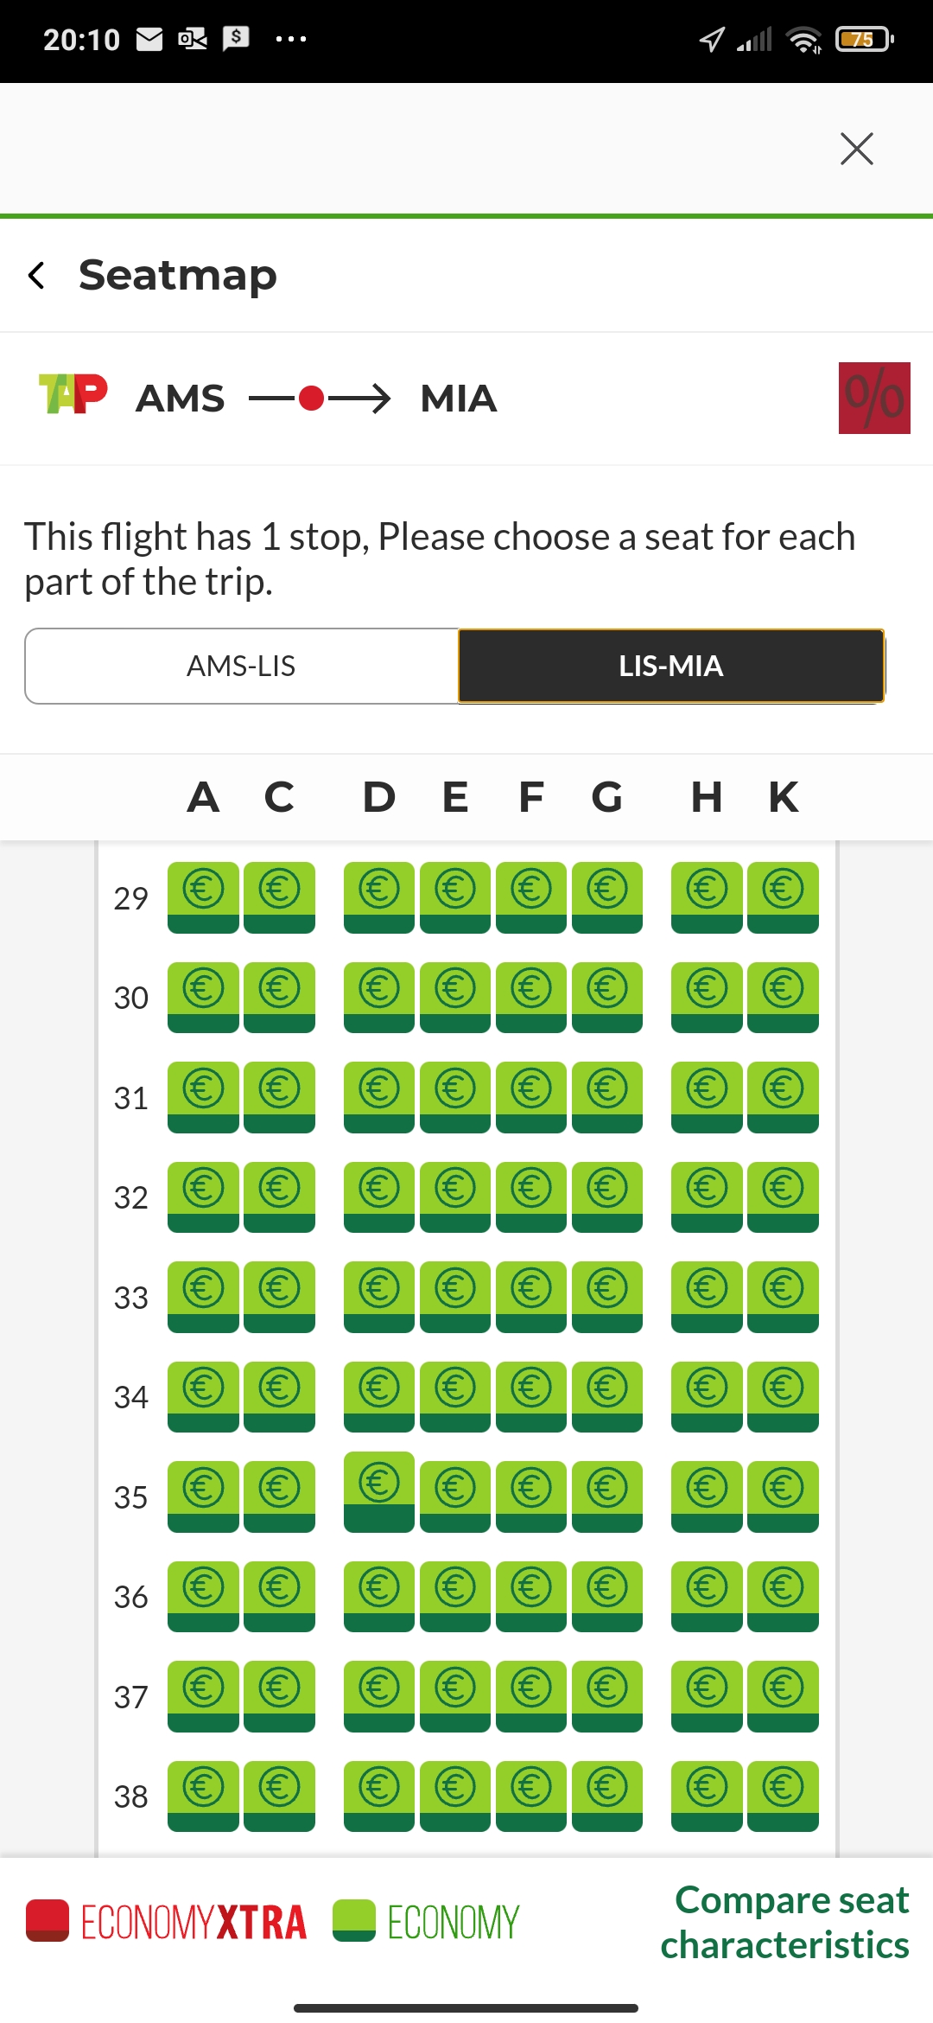Close the seatmap with the X icon
Viewport: 933px width, 2023px height.
point(856,149)
